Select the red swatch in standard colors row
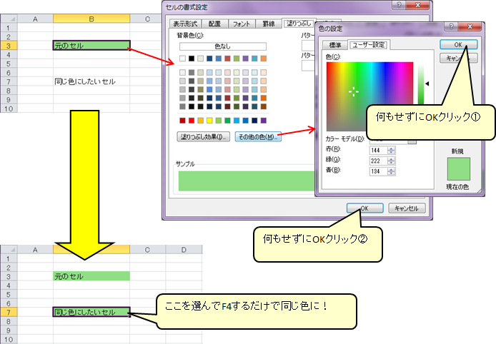Image resolution: width=496 pixels, height=344 pixels. click(192, 121)
